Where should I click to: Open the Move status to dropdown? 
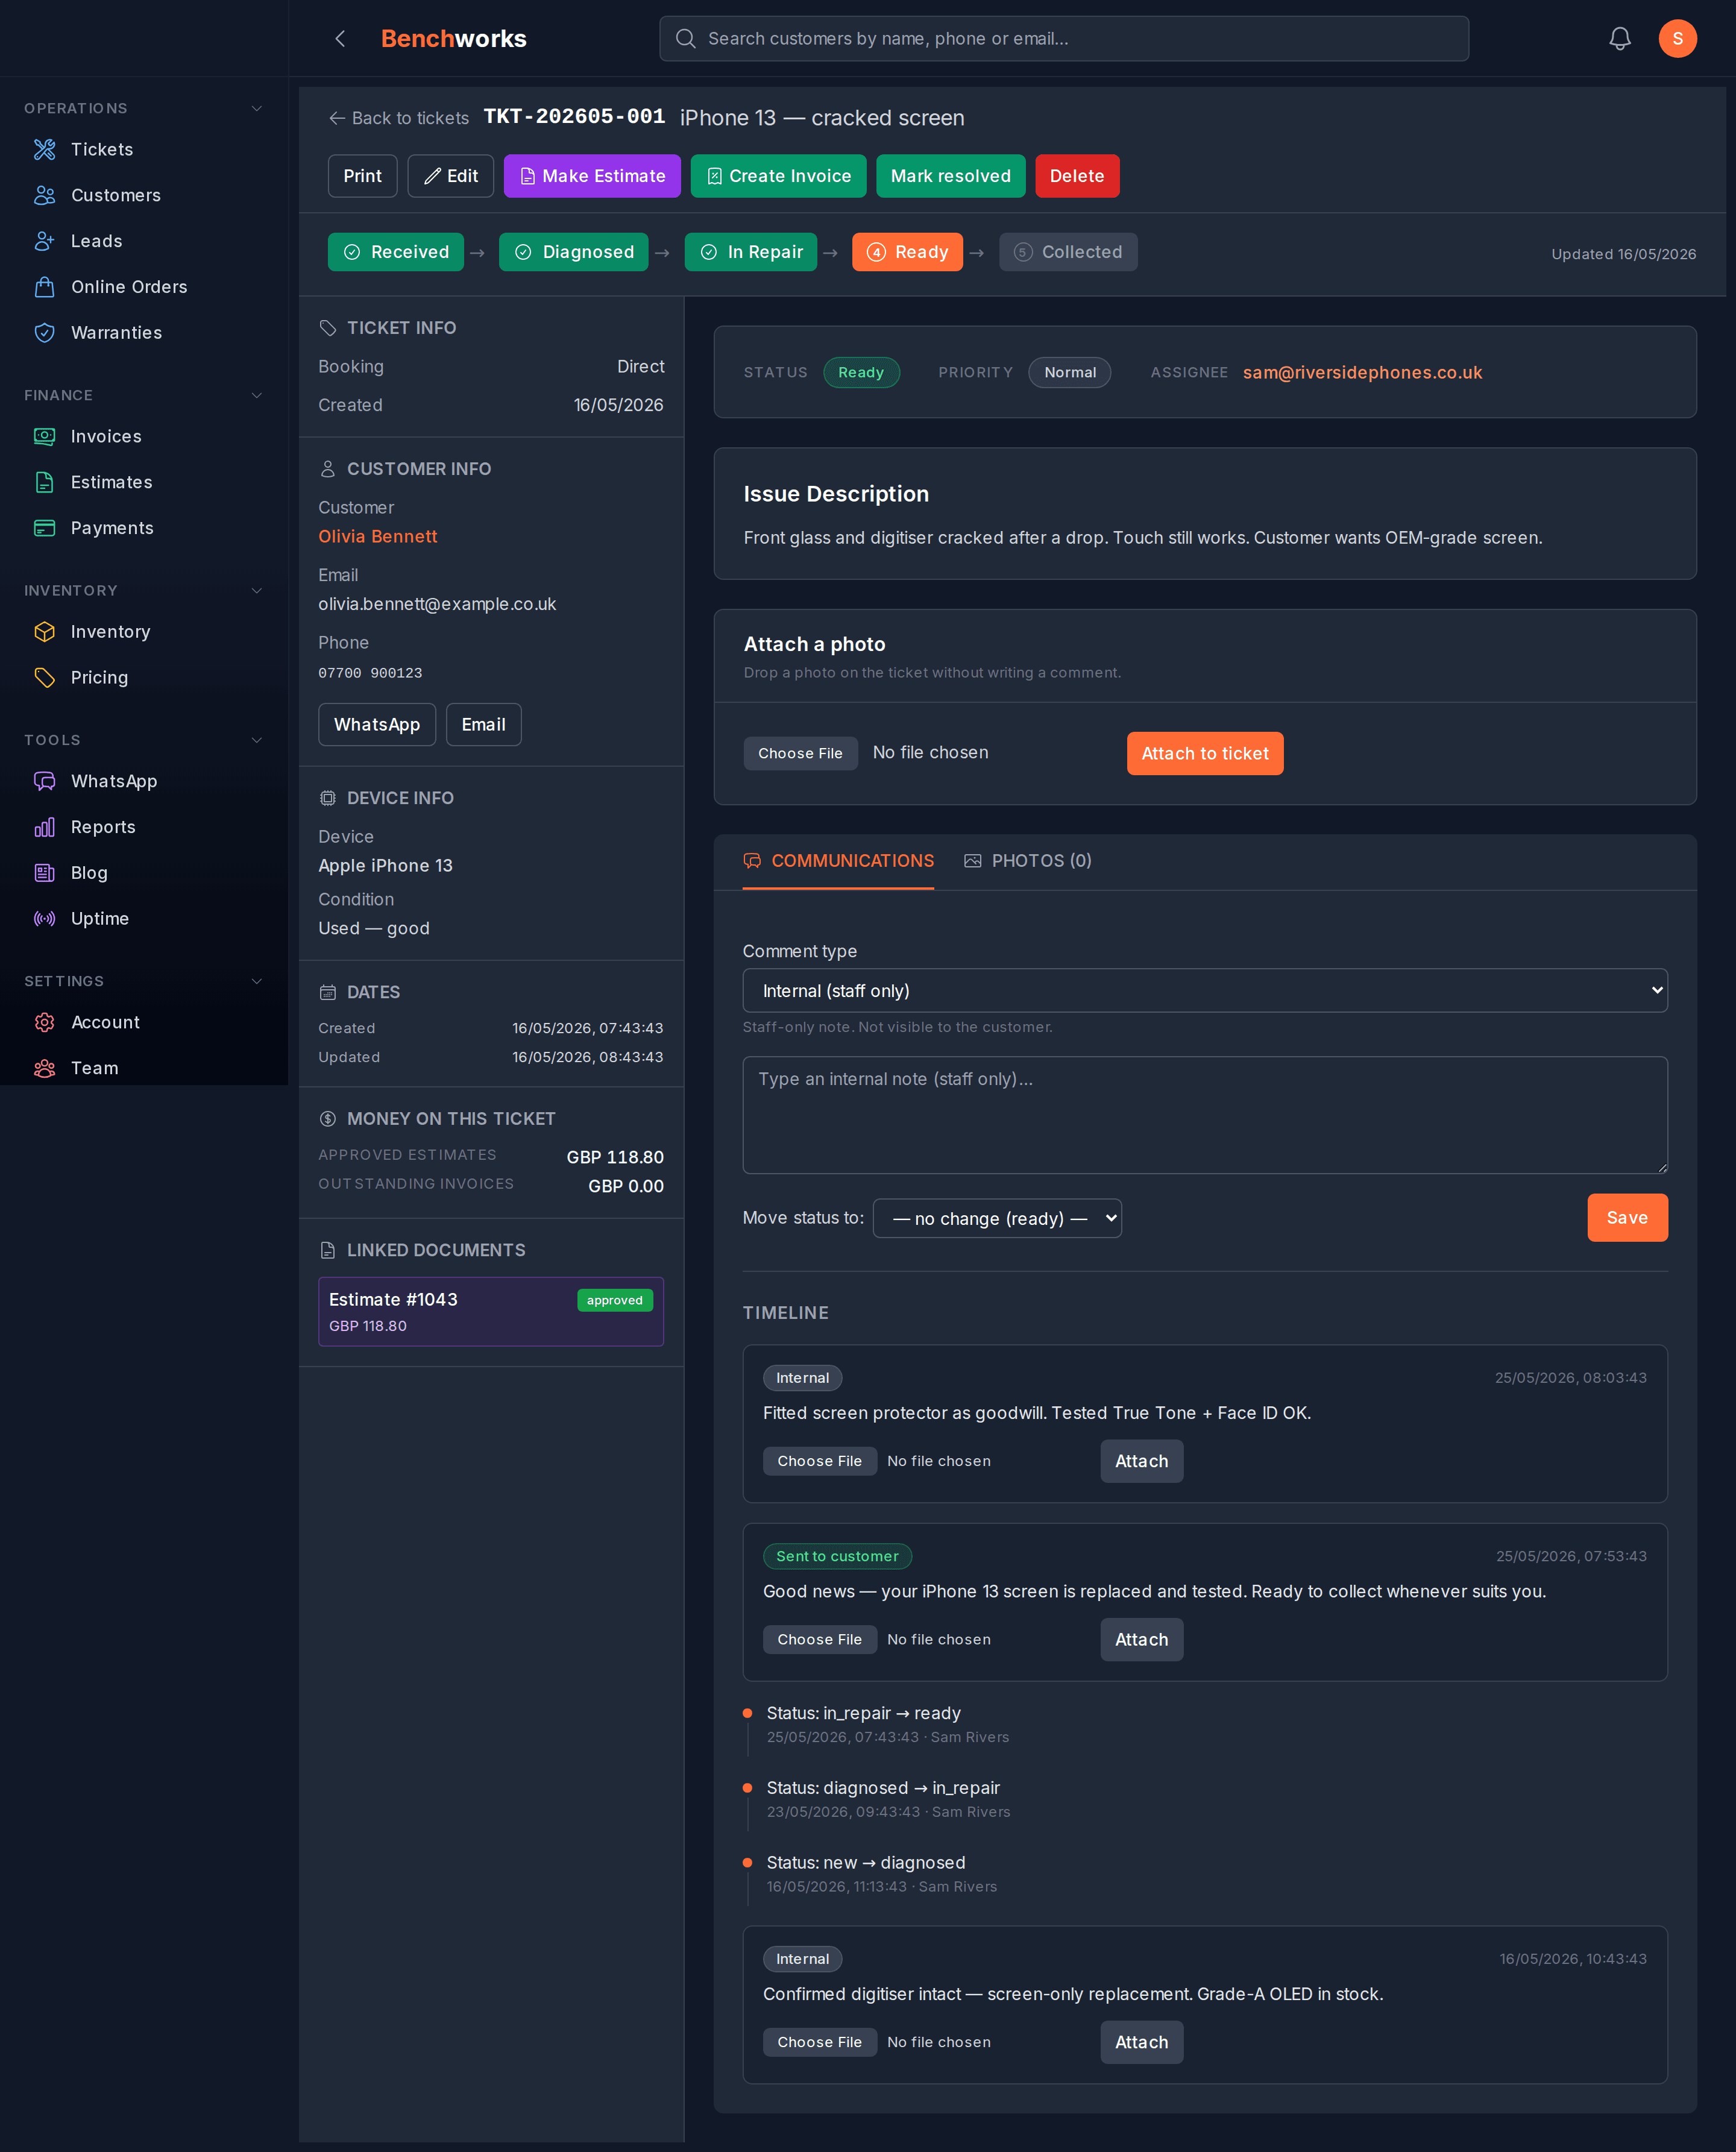[997, 1219]
